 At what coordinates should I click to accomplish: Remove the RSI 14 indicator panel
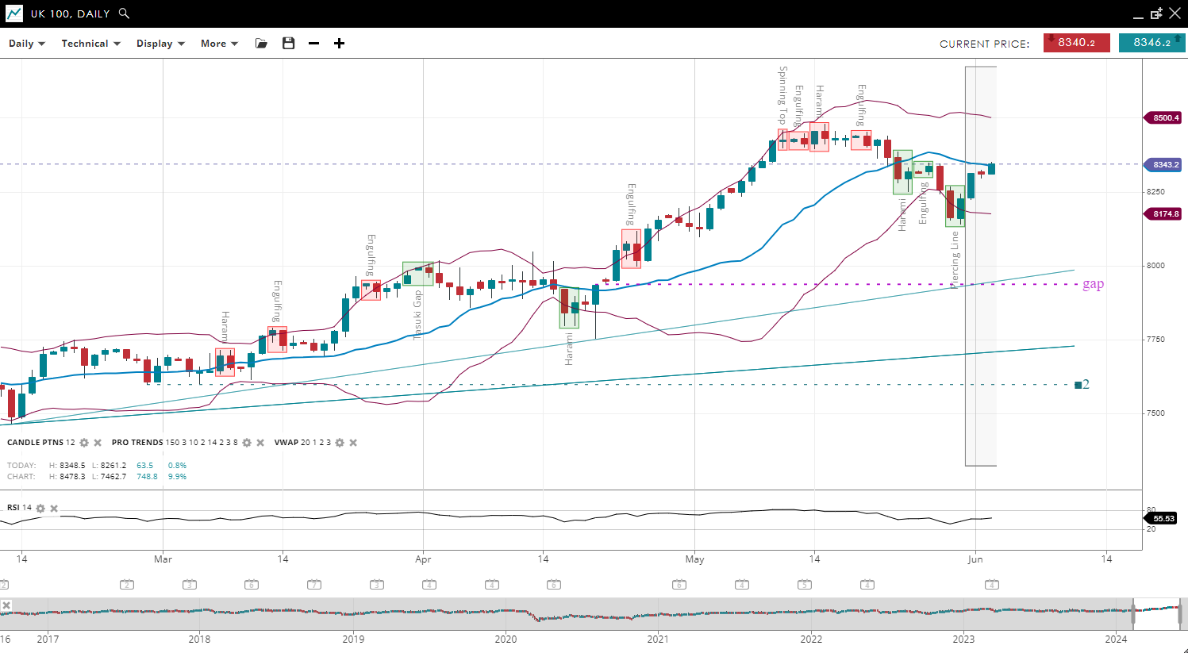54,509
